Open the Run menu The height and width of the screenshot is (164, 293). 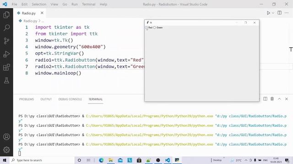(74, 4)
